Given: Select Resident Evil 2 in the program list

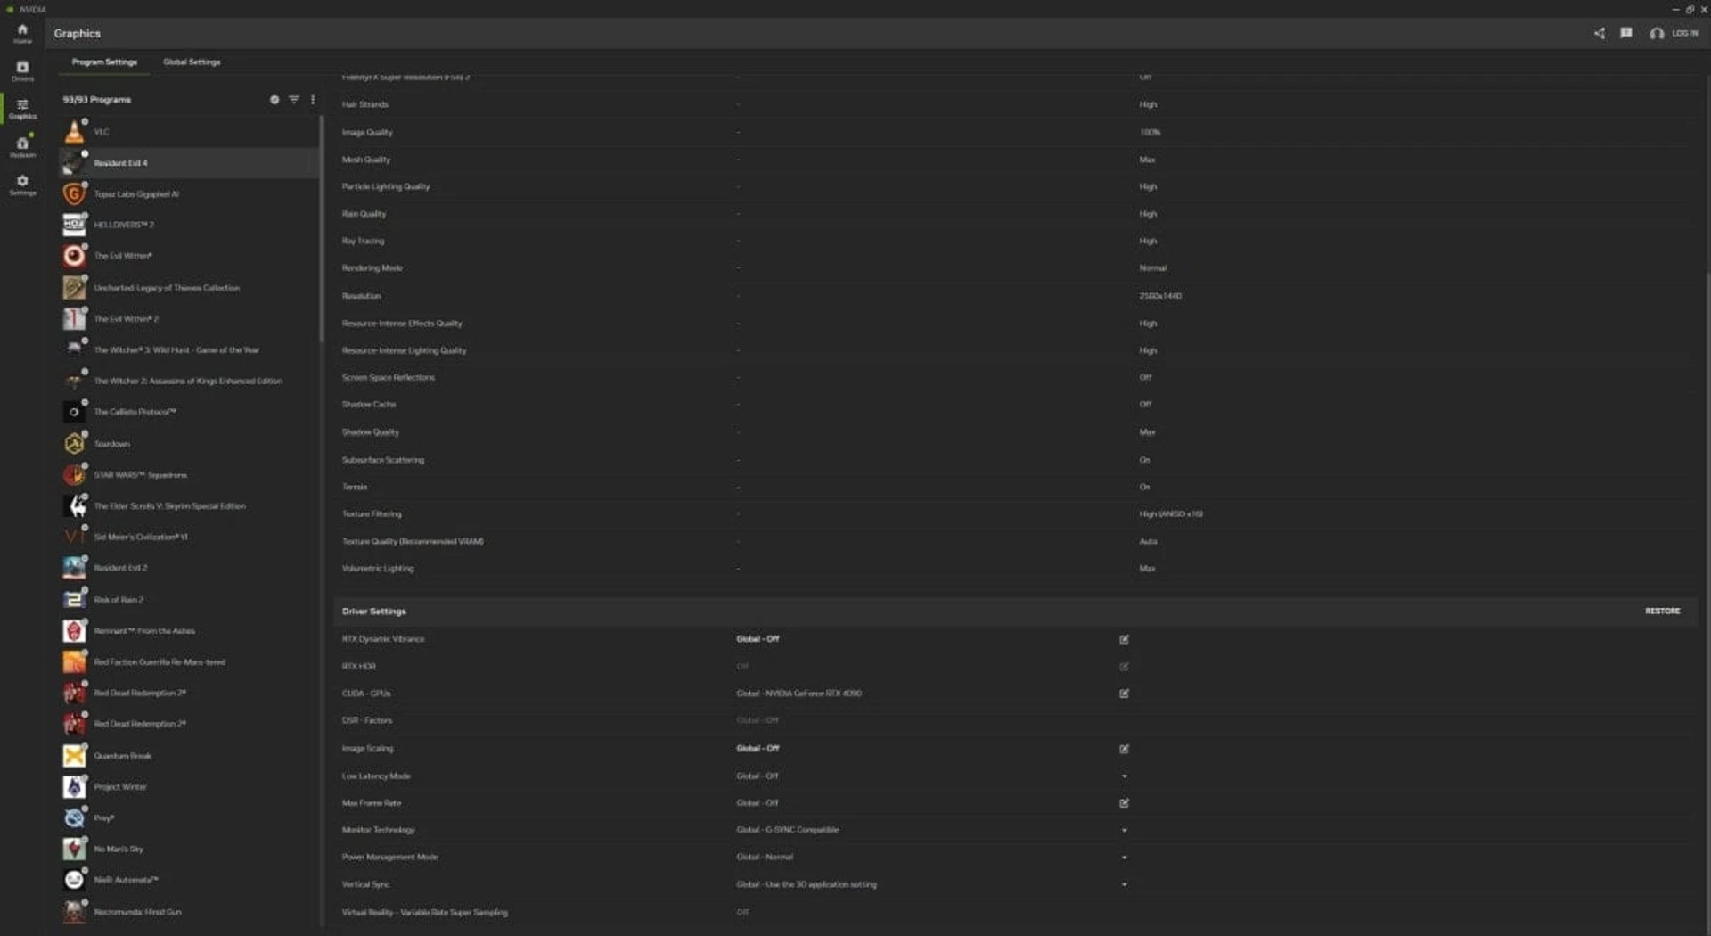Looking at the screenshot, I should point(189,568).
